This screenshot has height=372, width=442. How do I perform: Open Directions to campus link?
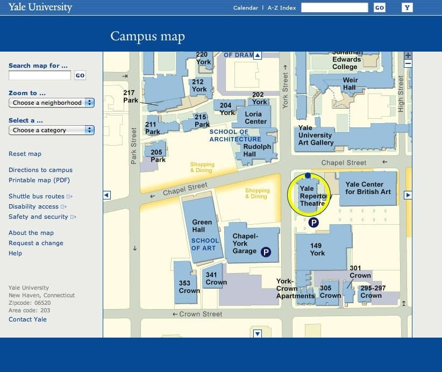pos(40,170)
